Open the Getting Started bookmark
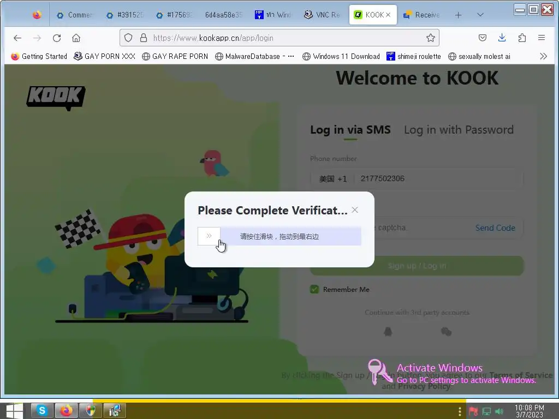Screen dimensions: 559x419 [x=39, y=56]
